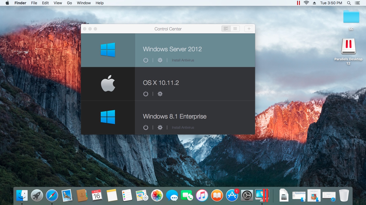Screen dimensions: 366x205
Task: Click Parallels Desktop icon in the Dock
Action: click(x=262, y=195)
